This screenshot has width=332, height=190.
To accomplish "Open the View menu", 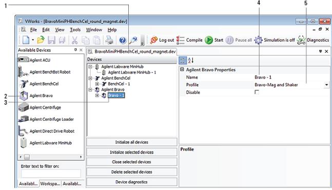I will click(60, 30).
